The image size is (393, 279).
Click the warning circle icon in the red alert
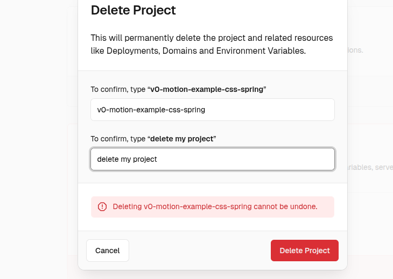(102, 206)
